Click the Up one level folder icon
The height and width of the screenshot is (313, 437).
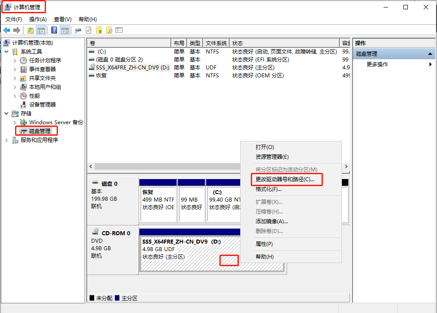point(30,30)
